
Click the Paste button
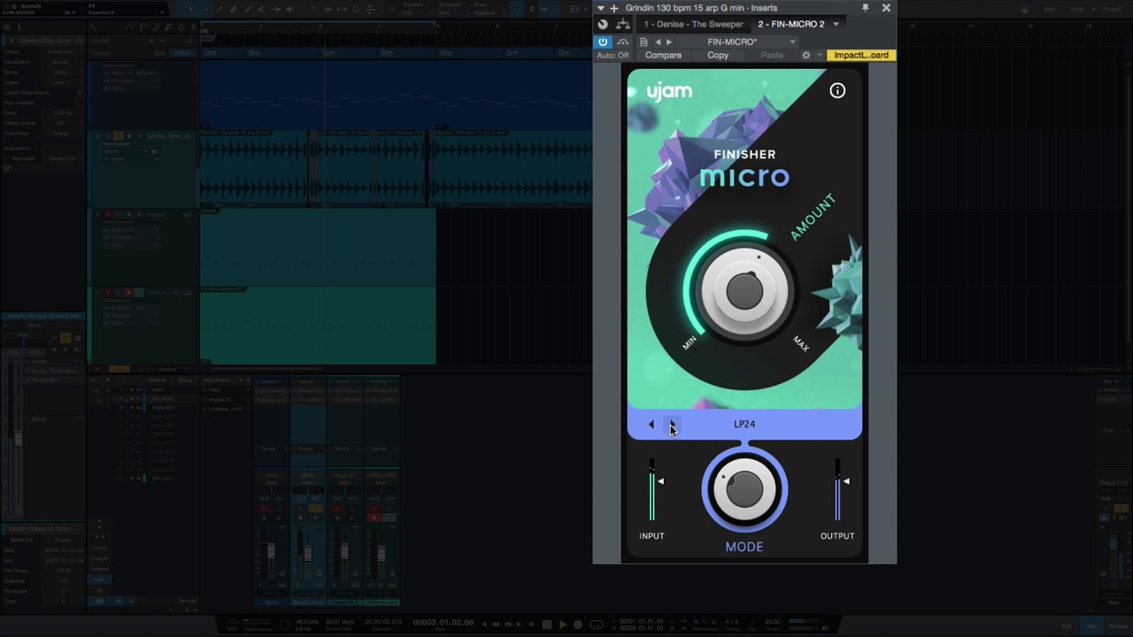(x=772, y=55)
